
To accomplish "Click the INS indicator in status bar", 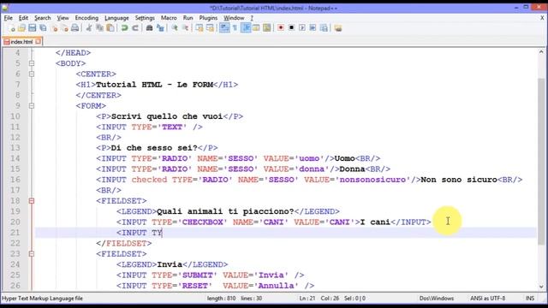I will coord(530,299).
